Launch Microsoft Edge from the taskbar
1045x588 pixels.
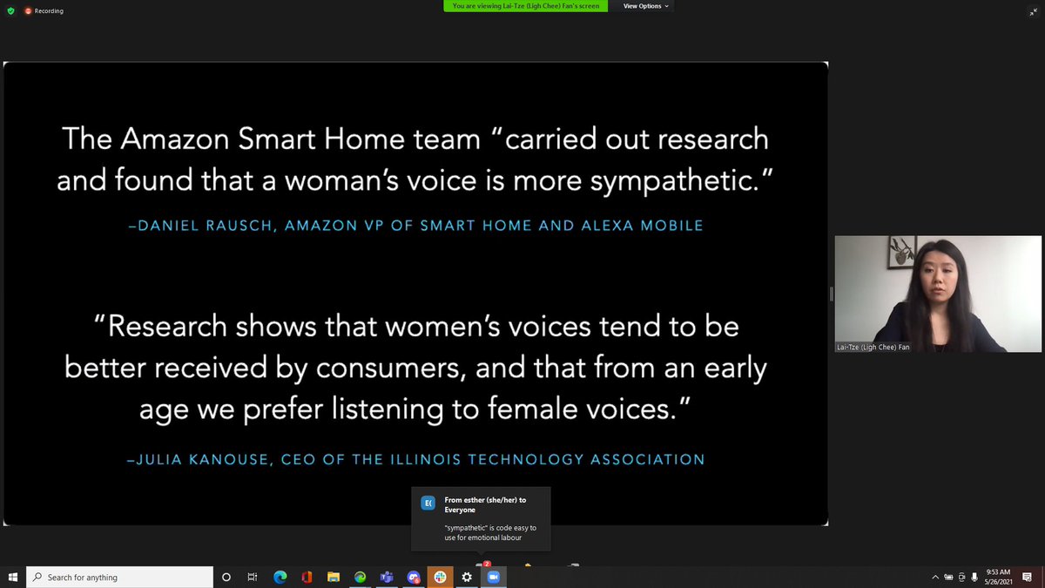click(x=280, y=577)
